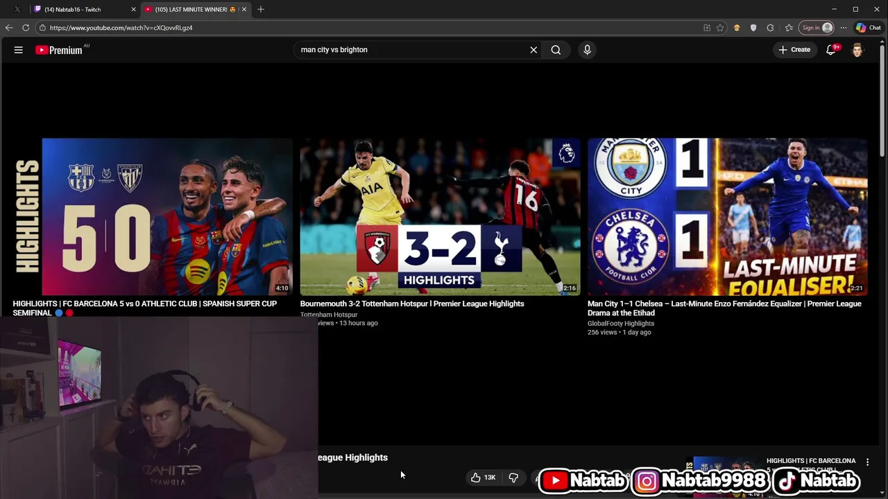This screenshot has width=888, height=499.
Task: Clear the search text with X
Action: pos(533,50)
